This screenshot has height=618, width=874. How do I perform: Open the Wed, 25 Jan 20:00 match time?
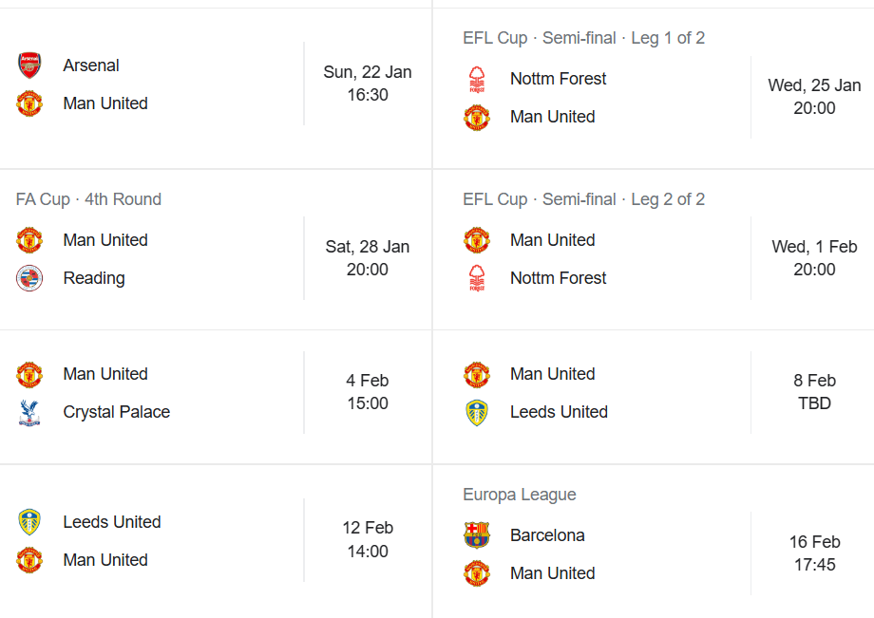814,97
